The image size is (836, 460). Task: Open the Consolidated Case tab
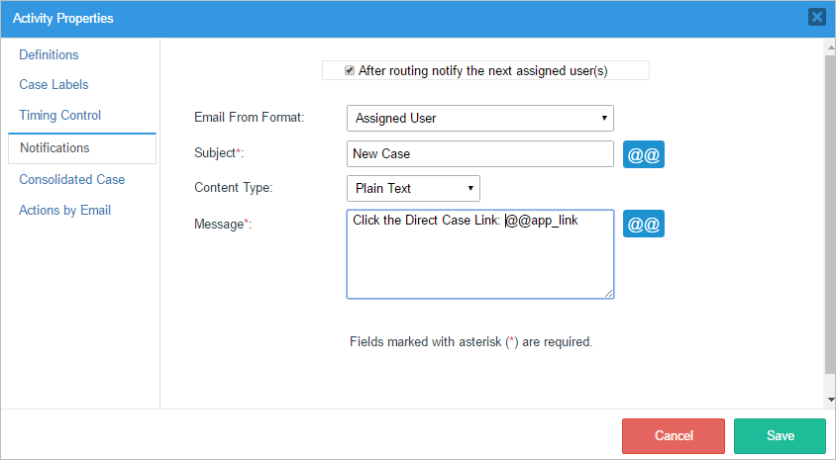72,180
